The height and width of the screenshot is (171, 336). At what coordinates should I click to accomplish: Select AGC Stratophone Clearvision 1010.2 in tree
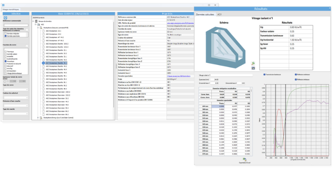click(58, 92)
